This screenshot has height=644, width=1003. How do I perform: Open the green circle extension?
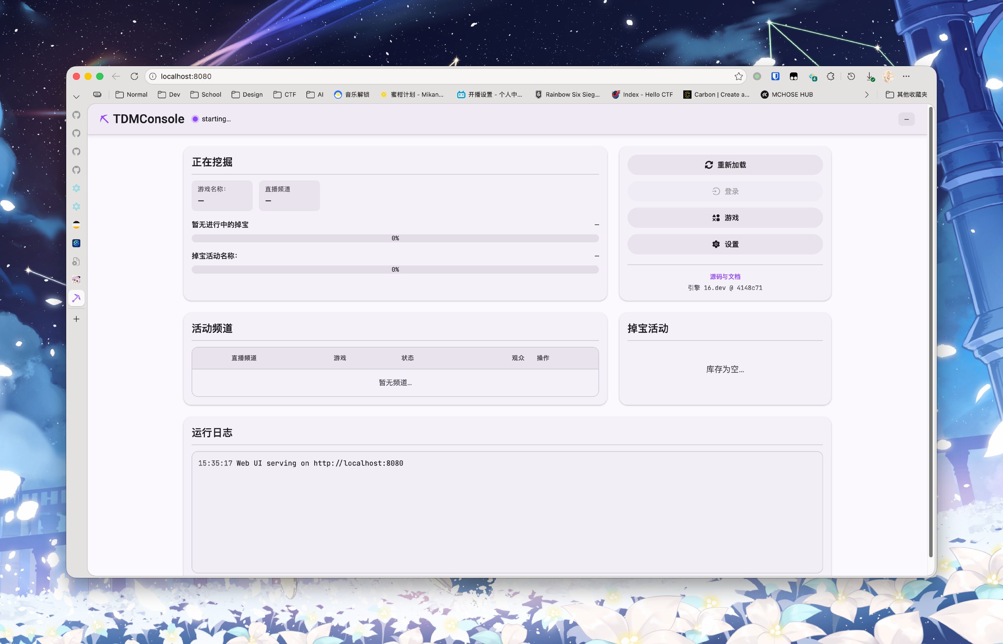757,76
